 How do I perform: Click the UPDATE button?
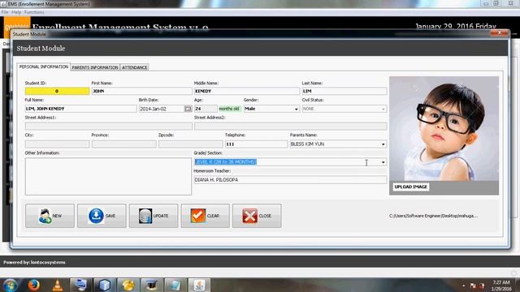pyautogui.click(x=154, y=216)
